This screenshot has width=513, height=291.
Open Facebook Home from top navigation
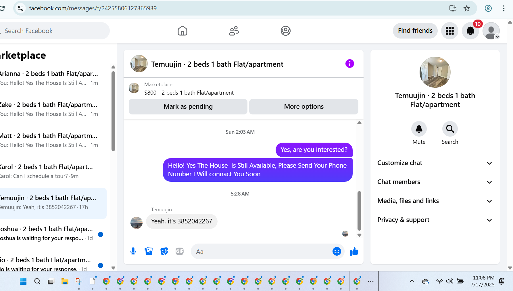tap(182, 31)
